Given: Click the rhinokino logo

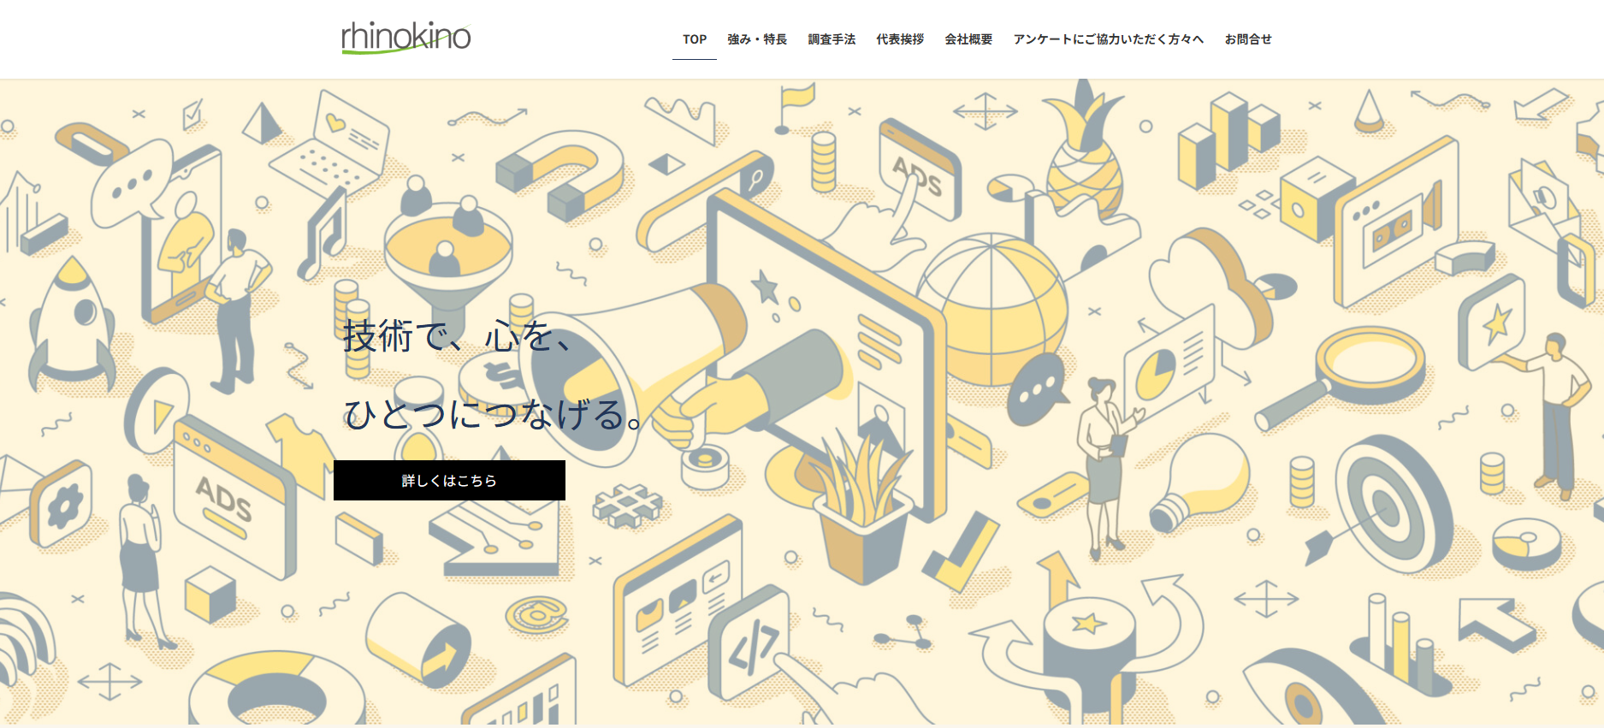Looking at the screenshot, I should point(405,38).
